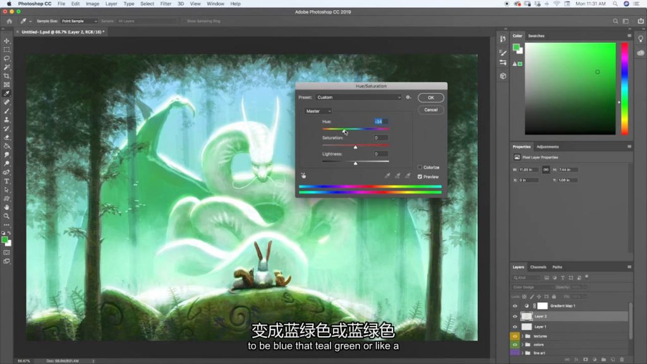The height and width of the screenshot is (364, 647).
Task: Open the Color panel options menu
Action: pos(629,36)
